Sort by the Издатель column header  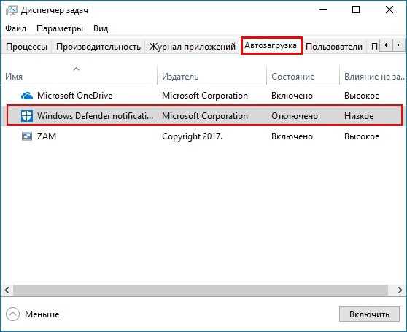212,74
